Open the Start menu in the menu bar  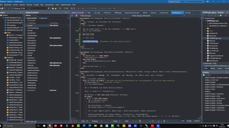pos(42,5)
